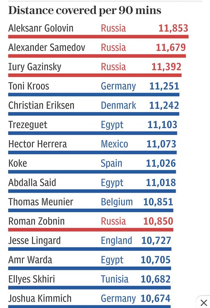The height and width of the screenshot is (308, 210).
Task: Select Iury Gazinsky in the list
Action: pyautogui.click(x=35, y=67)
